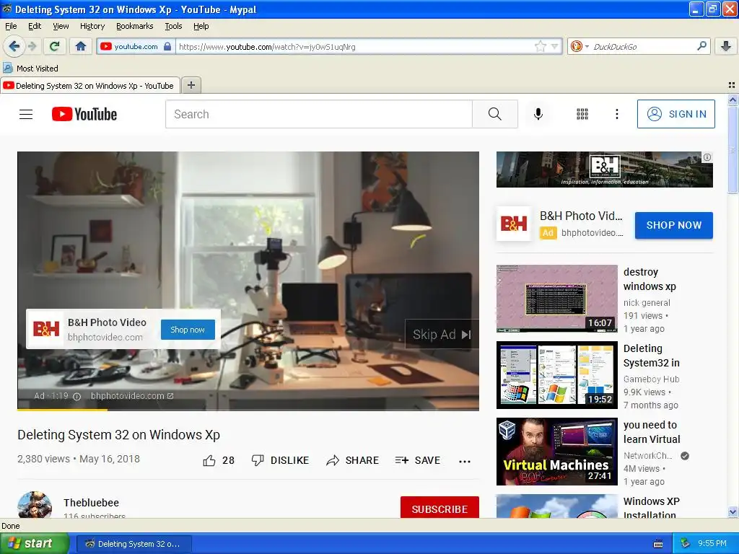Open the downloads arrow in the toolbar

tap(726, 46)
